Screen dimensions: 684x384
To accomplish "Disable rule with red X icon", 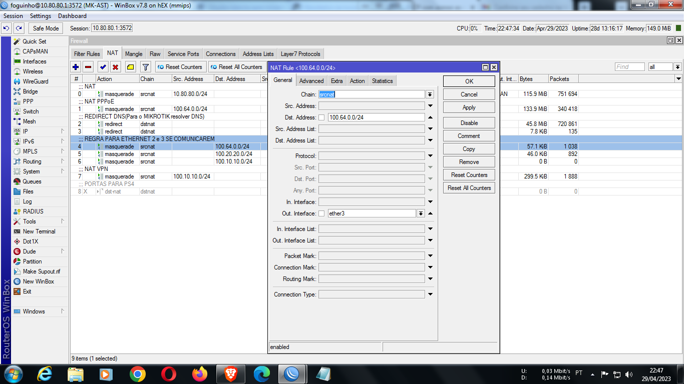I will coord(115,67).
